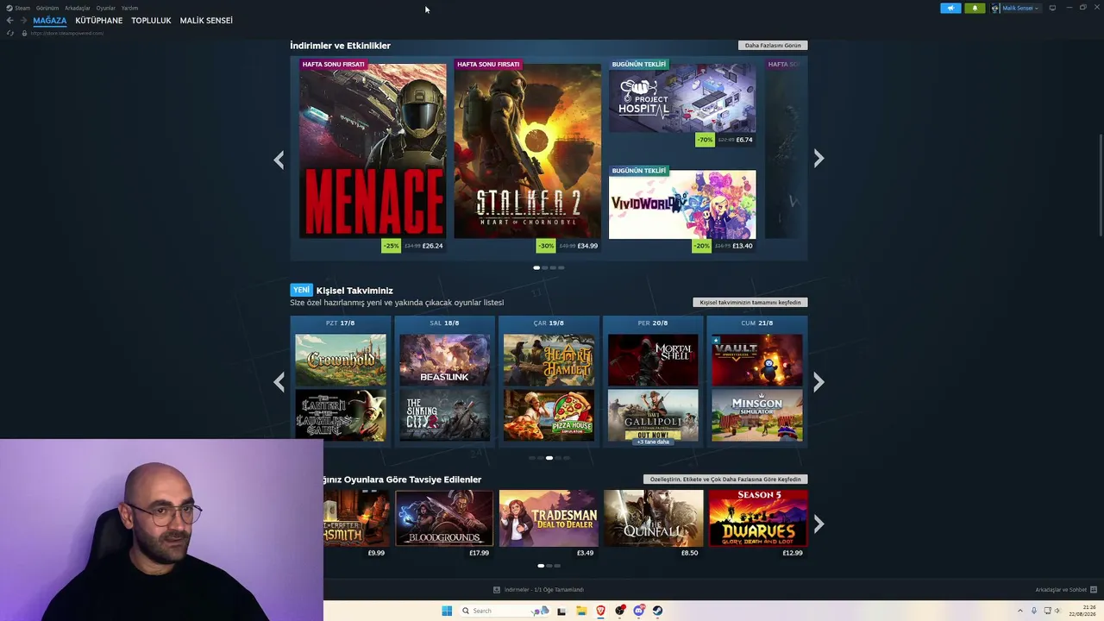
Task: Open the Quinfall recommended game
Action: [654, 517]
